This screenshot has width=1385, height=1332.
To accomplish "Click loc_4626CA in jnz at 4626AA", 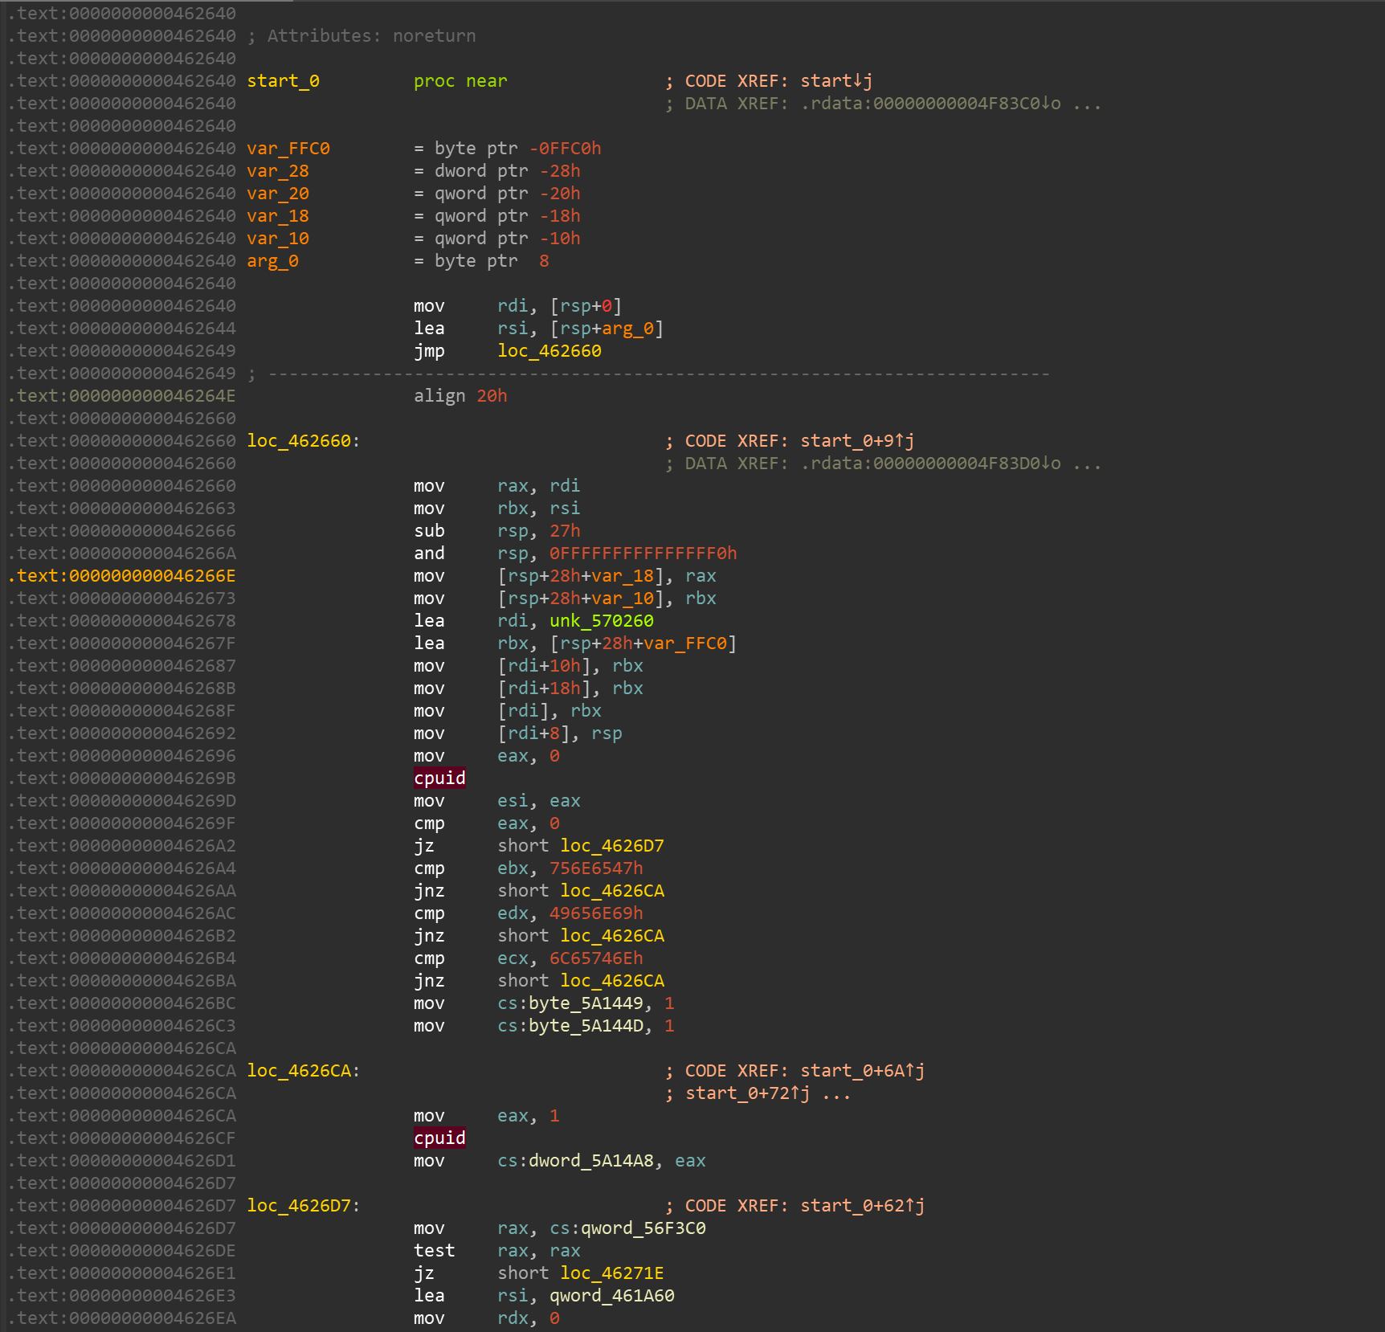I will tap(612, 891).
